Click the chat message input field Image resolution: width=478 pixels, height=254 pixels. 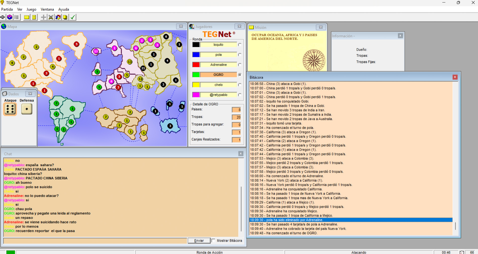[95, 240]
